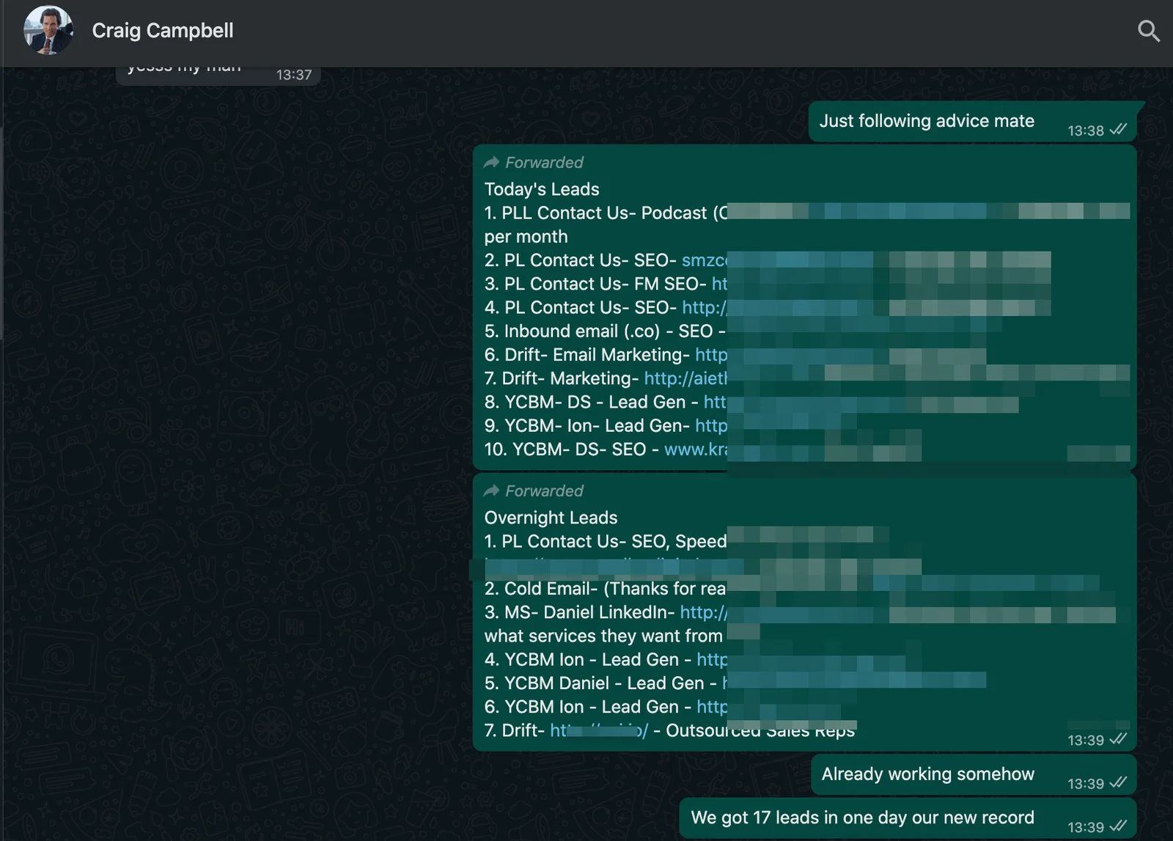Image resolution: width=1173 pixels, height=841 pixels.
Task: Click the 'Today's Leads' heading text
Action: 542,189
